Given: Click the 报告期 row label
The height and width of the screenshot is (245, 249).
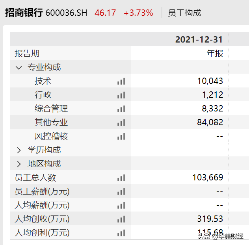Looking at the screenshot, I should click(27, 53).
